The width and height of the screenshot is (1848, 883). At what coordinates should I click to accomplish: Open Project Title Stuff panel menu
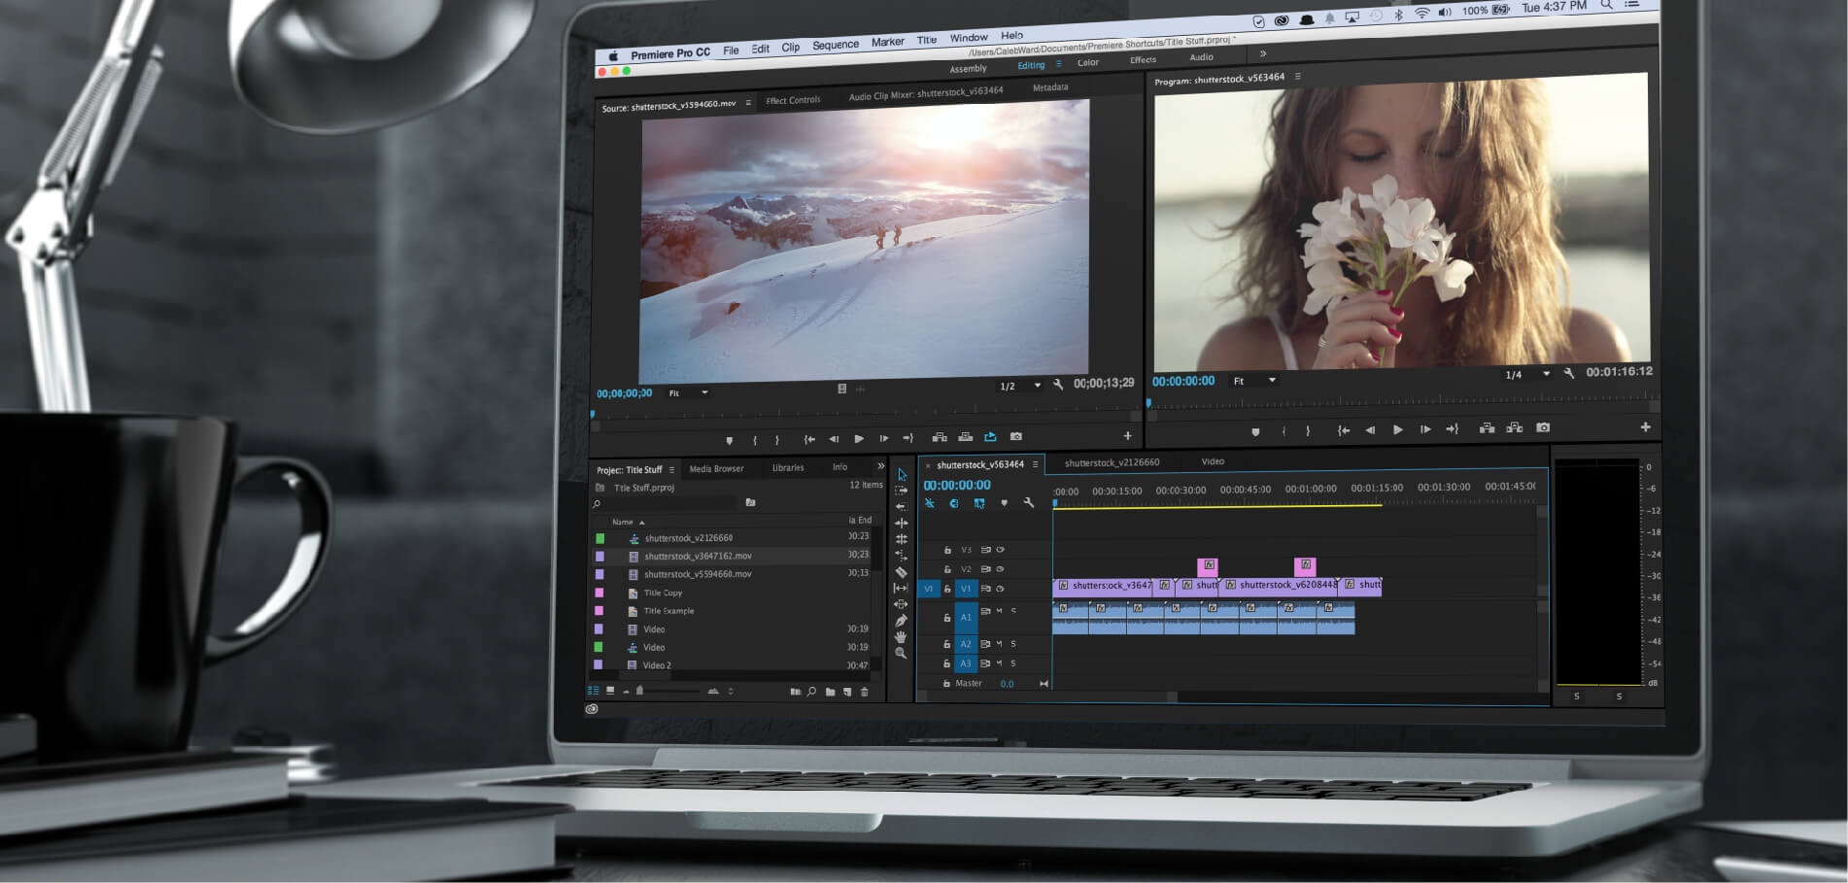pos(671,470)
